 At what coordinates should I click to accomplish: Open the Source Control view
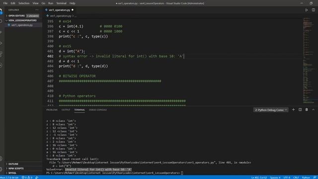[x=1, y=32]
